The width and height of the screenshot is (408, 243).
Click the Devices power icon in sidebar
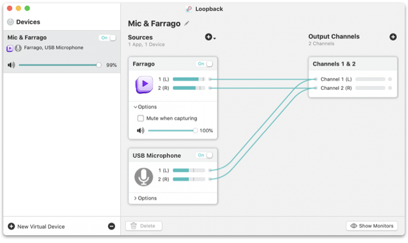tap(11, 22)
